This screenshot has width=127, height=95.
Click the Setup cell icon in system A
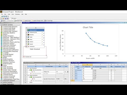28,39
